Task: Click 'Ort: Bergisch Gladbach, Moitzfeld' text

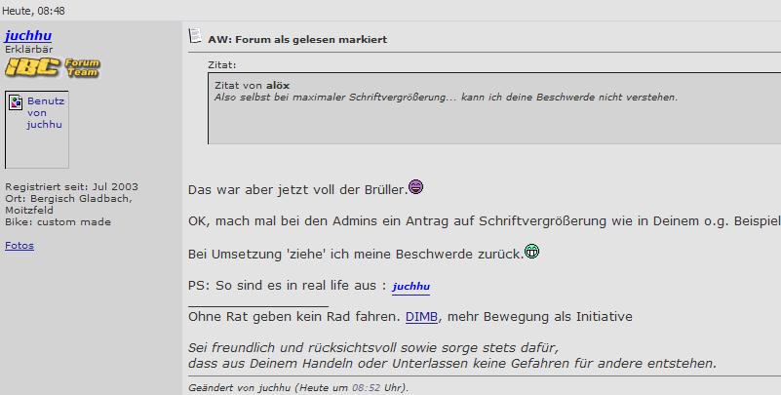Action: pyautogui.click(x=68, y=204)
